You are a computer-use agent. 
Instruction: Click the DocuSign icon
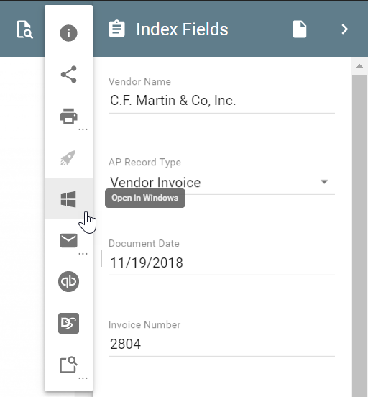68,324
